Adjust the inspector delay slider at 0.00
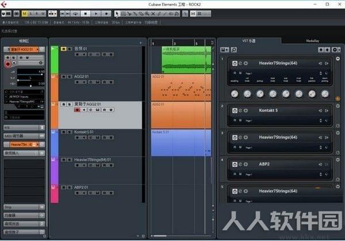This screenshot has height=241, width=345. click(x=30, y=86)
